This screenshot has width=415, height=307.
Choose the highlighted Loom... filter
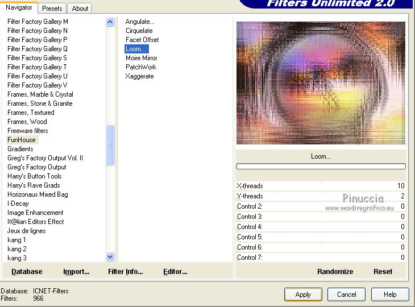(136, 49)
